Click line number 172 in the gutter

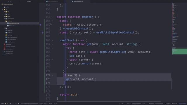pyautogui.click(x=48, y=75)
